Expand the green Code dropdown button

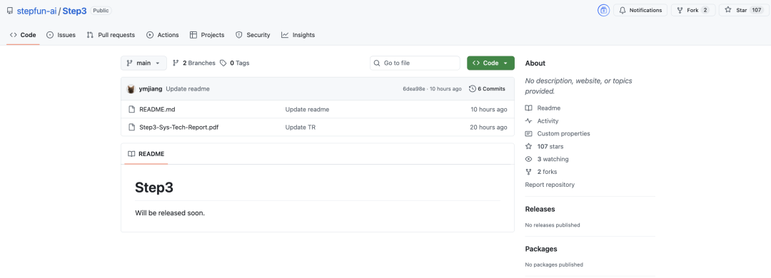click(x=490, y=63)
